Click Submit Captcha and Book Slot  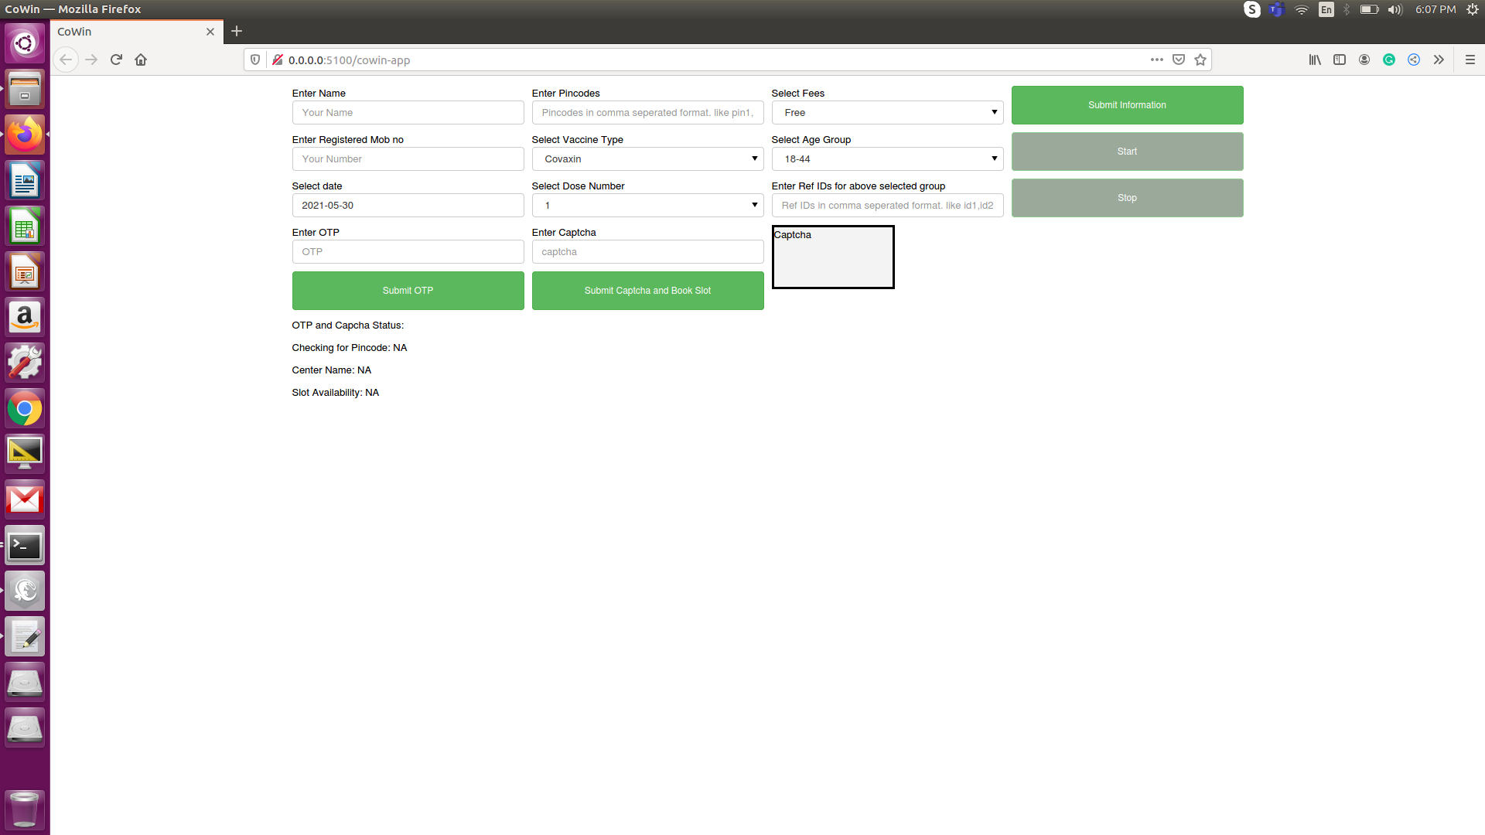[647, 291]
